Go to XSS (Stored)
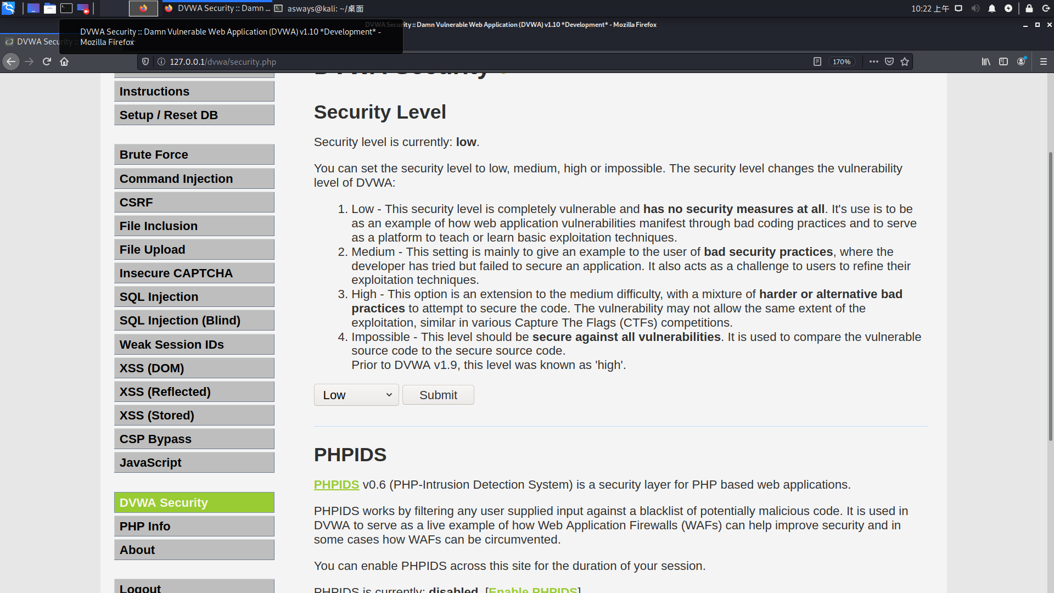This screenshot has height=593, width=1054. tap(194, 416)
